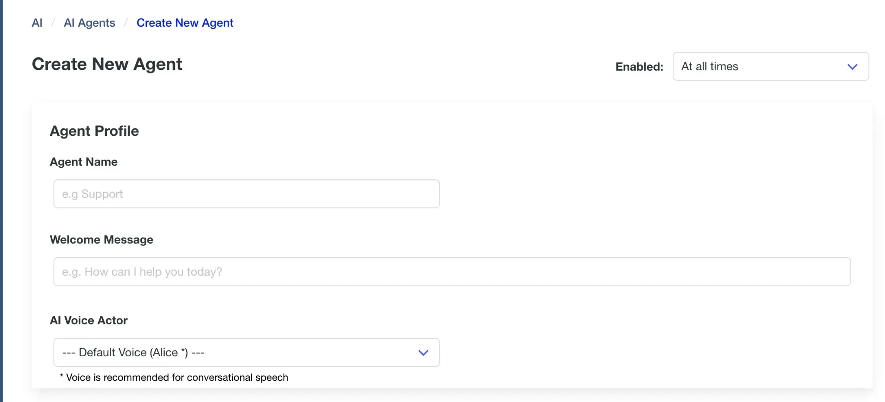
Task: Go back to AI Agents list
Action: point(89,22)
